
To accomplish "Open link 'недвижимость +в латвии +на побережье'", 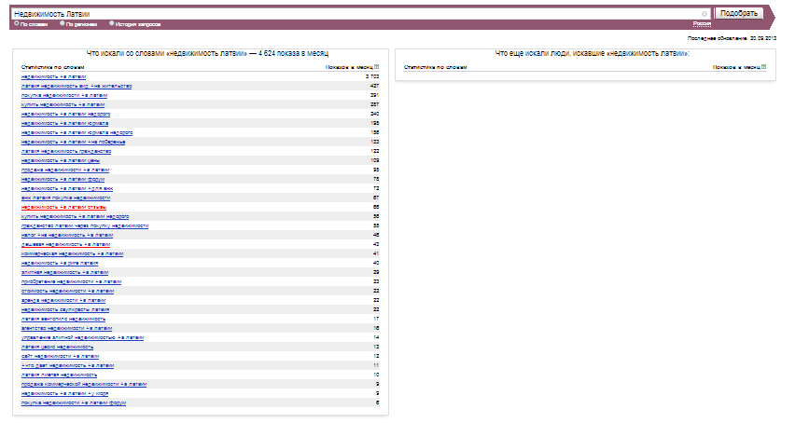I will pos(74,142).
